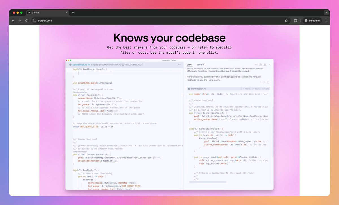Click the play icon under message

click(264, 82)
